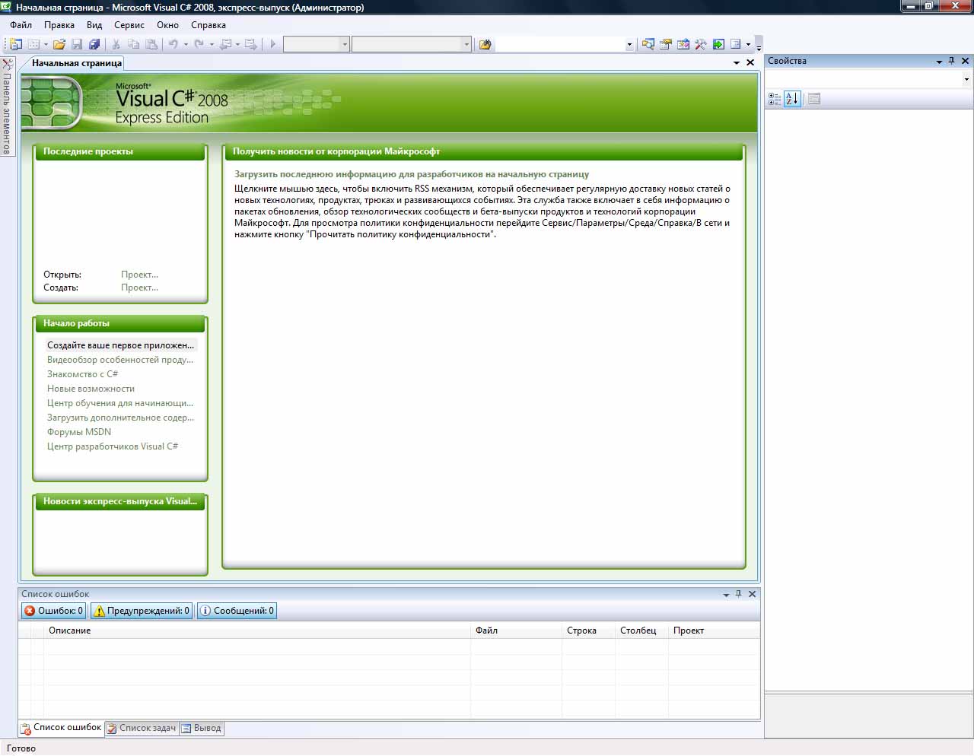Click the Navigate Forward icon

(x=250, y=44)
